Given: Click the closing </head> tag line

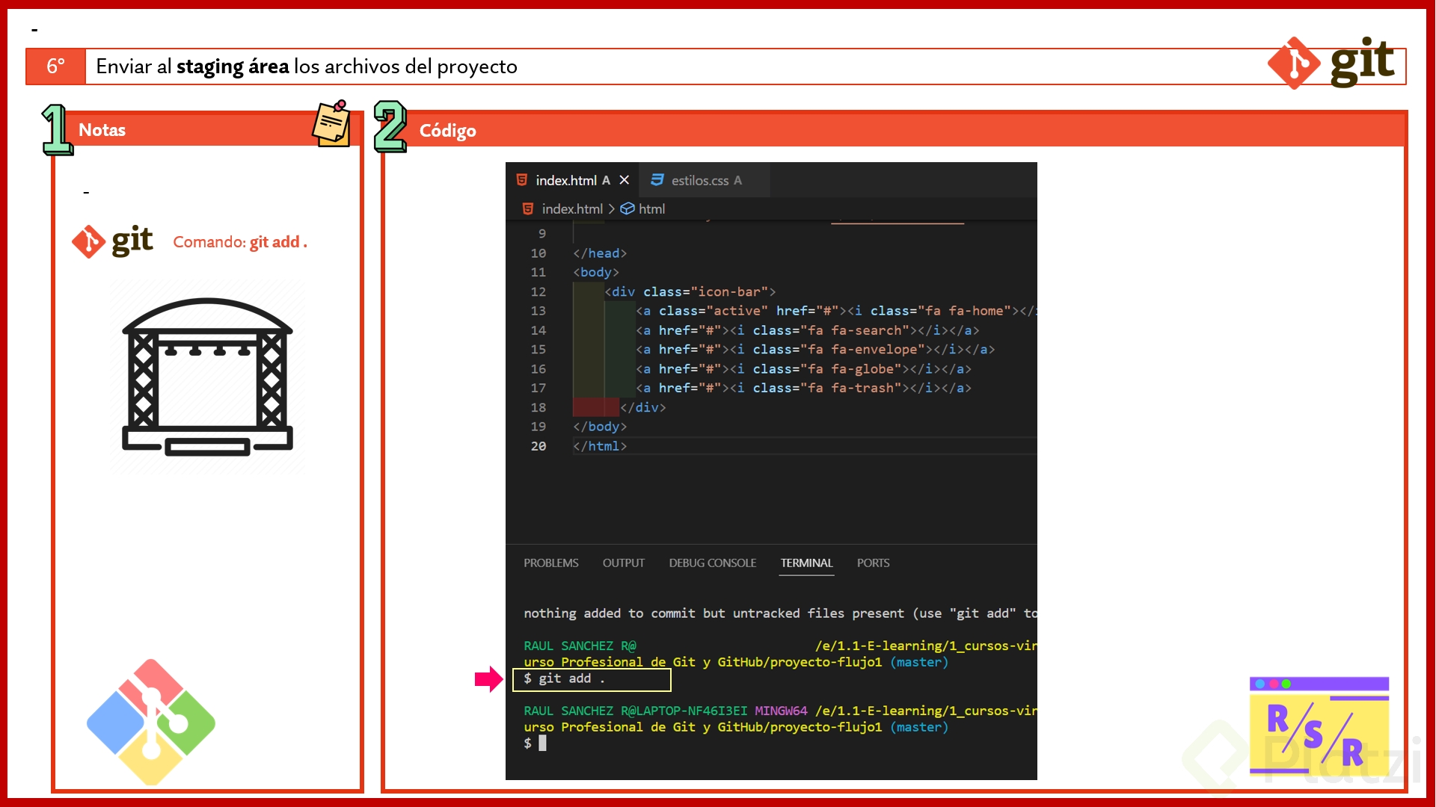Looking at the screenshot, I should coord(600,253).
